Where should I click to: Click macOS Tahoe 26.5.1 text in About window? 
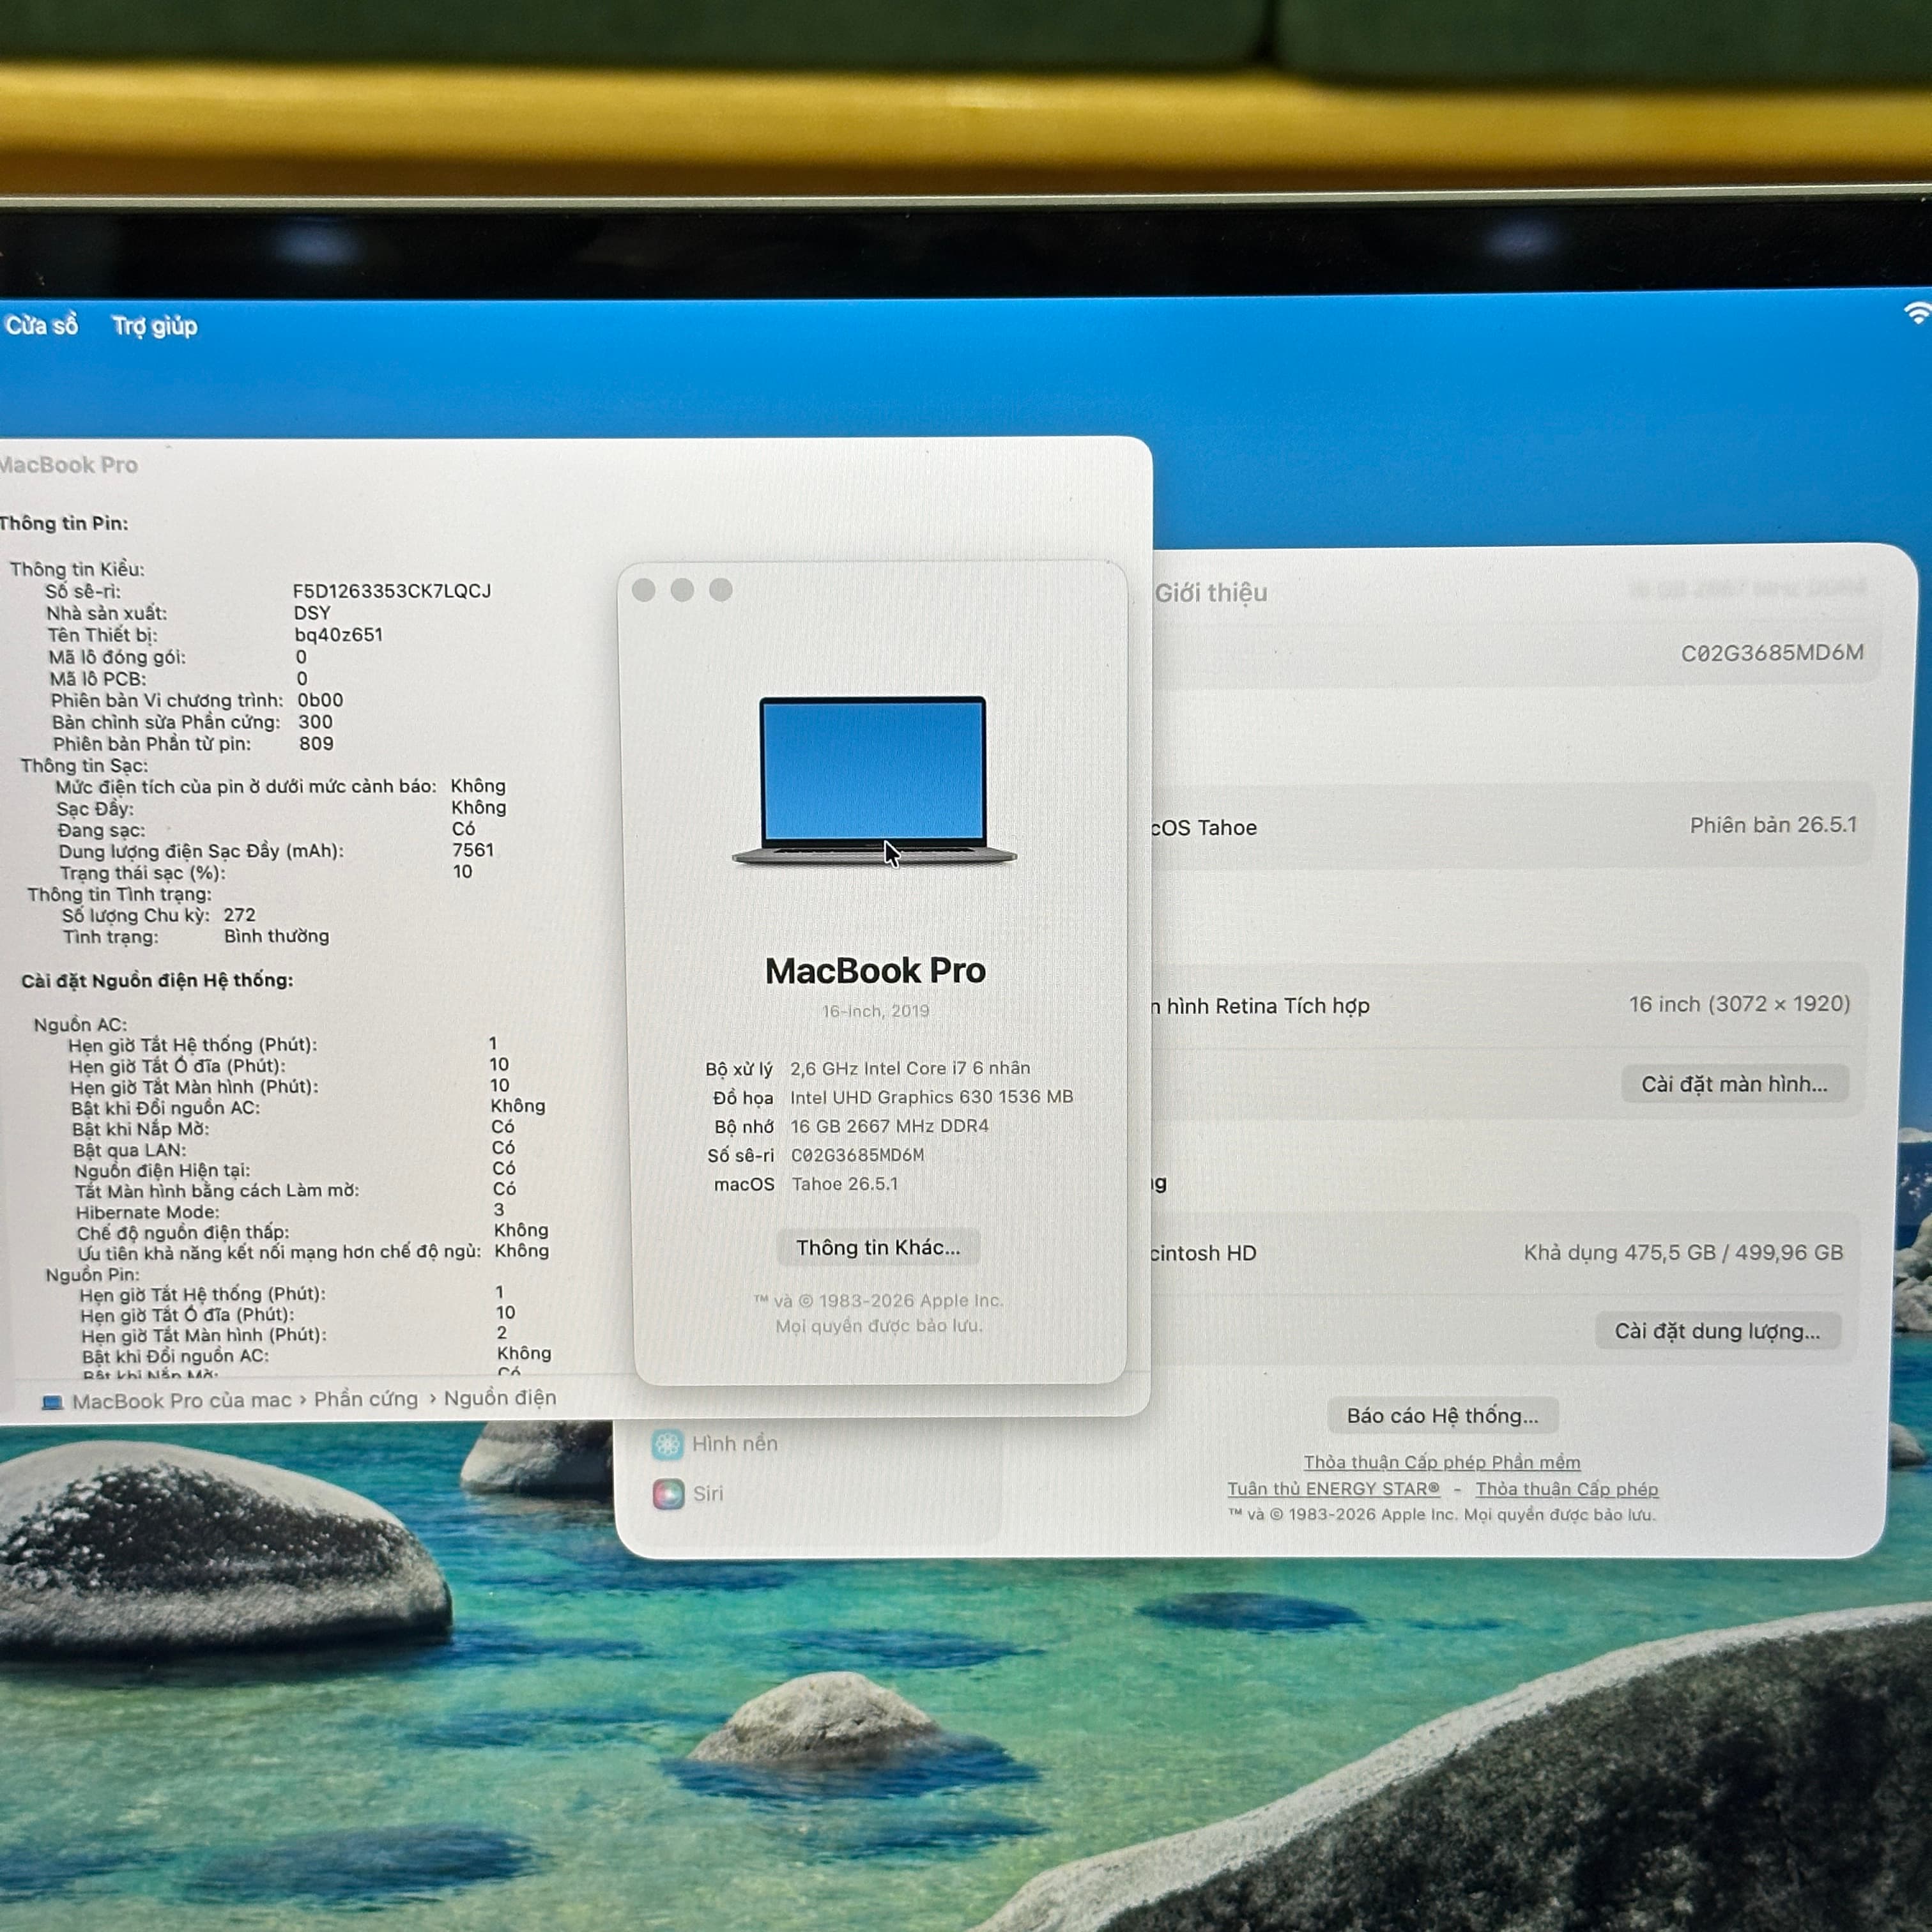pos(845,1184)
